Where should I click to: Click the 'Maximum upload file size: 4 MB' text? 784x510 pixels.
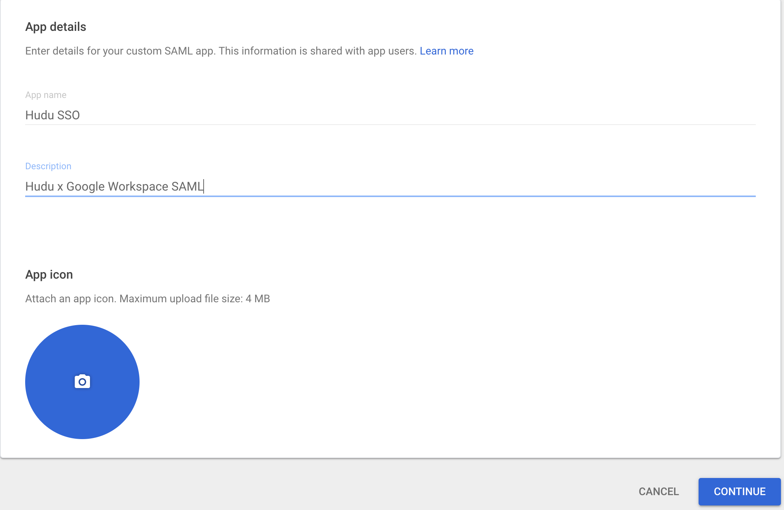tap(194, 299)
